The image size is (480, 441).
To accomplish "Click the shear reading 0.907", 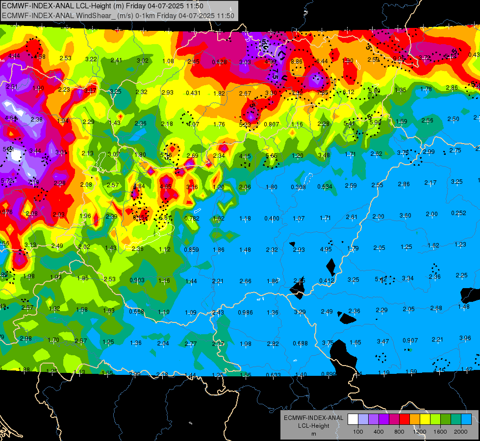I will pos(410,341).
